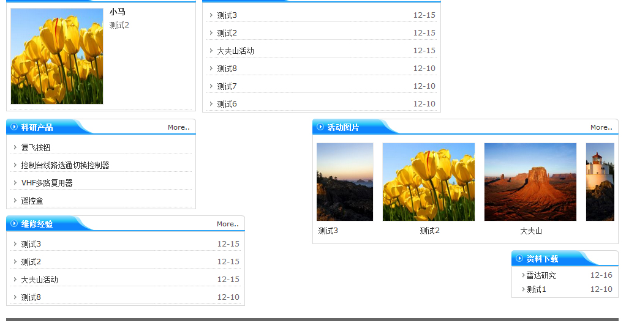Click the circle arrow icon beside 维修经验

(14, 224)
